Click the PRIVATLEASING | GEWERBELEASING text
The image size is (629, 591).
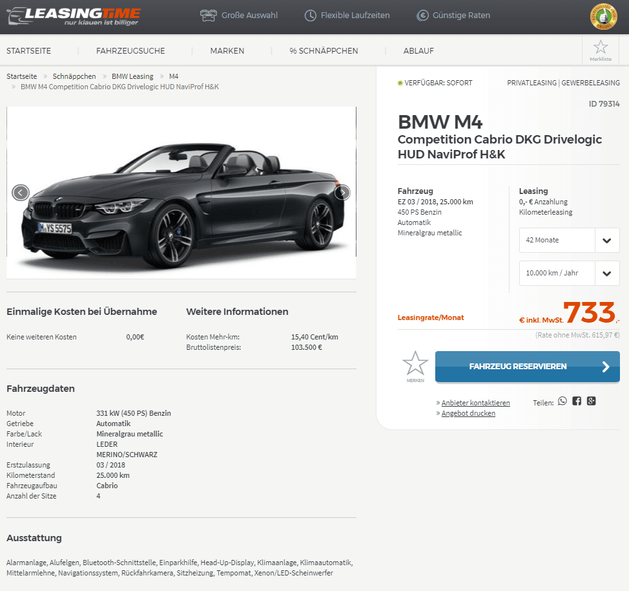pos(563,83)
